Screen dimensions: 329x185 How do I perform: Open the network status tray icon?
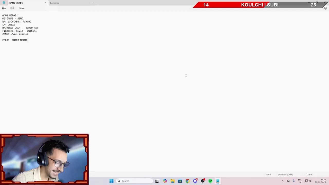coord(307,181)
